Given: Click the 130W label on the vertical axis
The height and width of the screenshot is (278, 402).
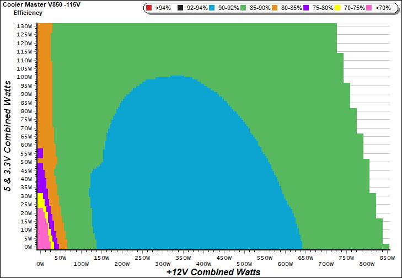Looking at the screenshot, I should pos(24,26).
